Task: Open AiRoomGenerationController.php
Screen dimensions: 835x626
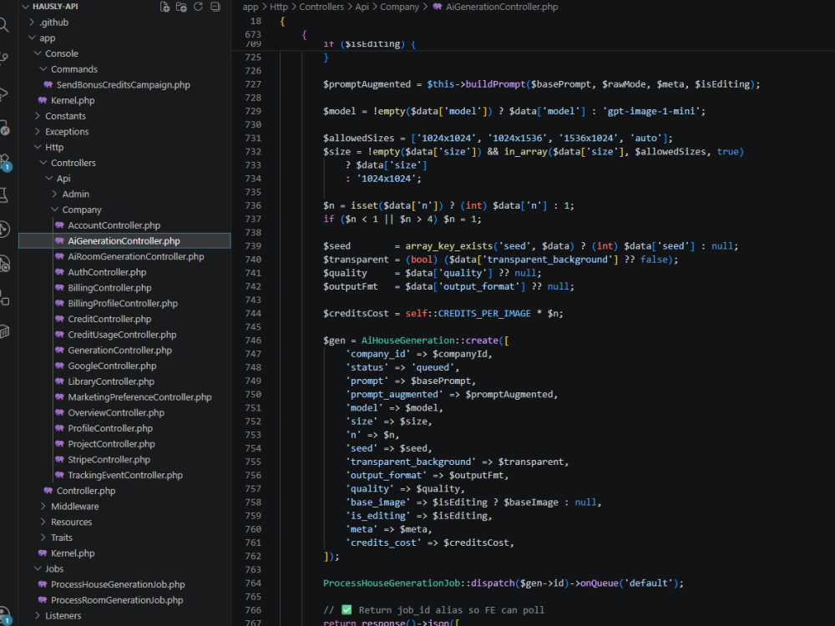Action: (136, 256)
